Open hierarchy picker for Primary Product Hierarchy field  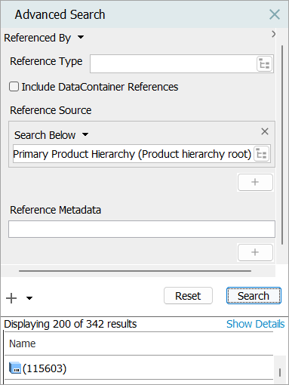point(262,154)
